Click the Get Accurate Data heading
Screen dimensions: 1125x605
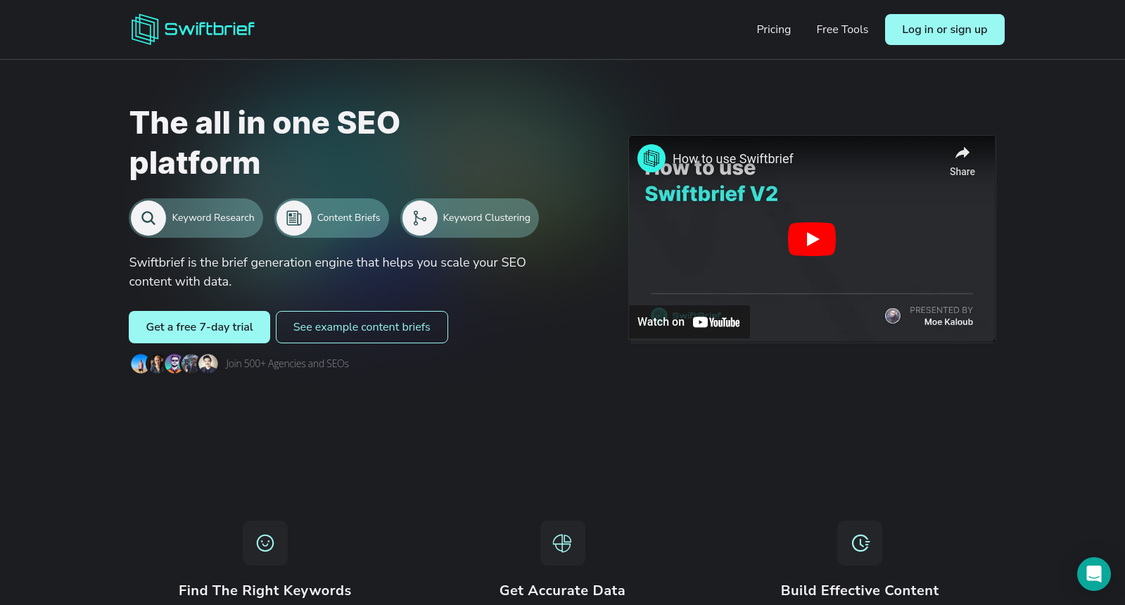(x=562, y=590)
